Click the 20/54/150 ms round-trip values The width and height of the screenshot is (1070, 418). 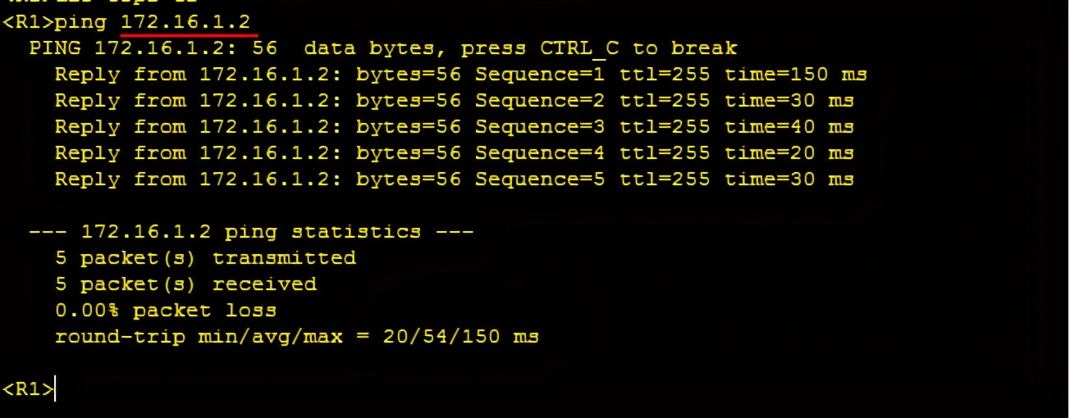[460, 337]
